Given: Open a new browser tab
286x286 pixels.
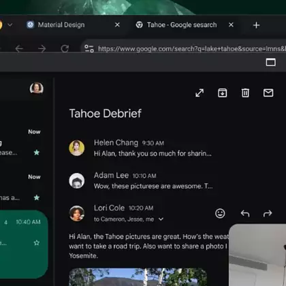Looking at the screenshot, I should point(256,25).
